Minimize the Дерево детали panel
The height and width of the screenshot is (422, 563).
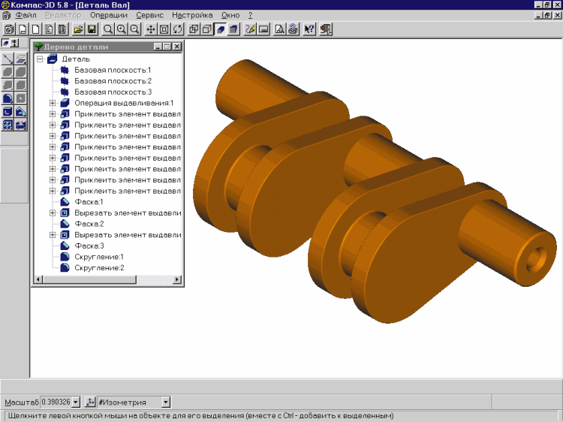[x=158, y=47]
